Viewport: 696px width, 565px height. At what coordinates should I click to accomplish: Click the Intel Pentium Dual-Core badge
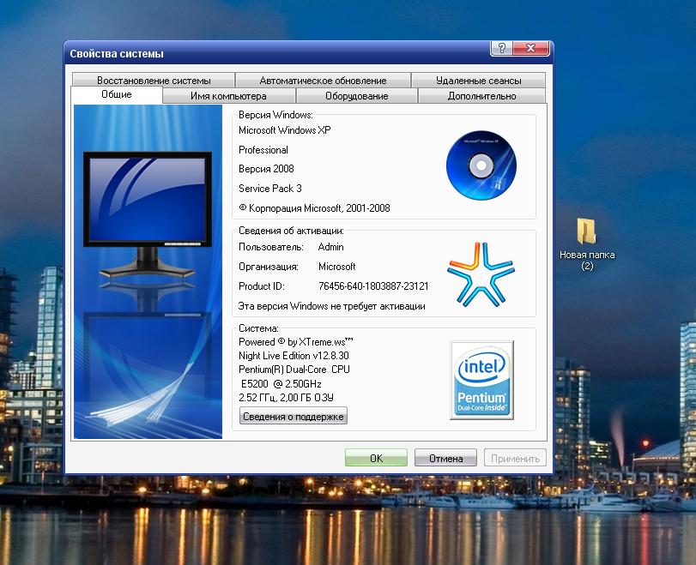[481, 379]
